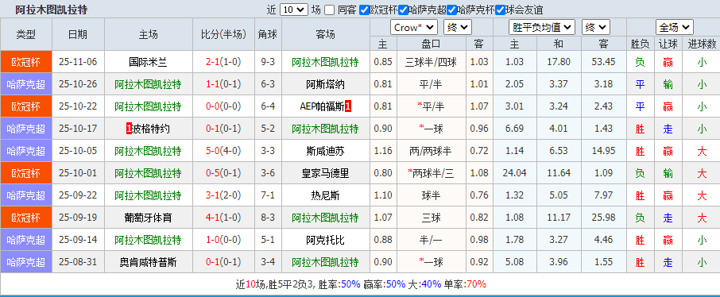Click the 阿拉木图凯拉特 team title
This screenshot has width=720, height=297.
pyautogui.click(x=52, y=10)
